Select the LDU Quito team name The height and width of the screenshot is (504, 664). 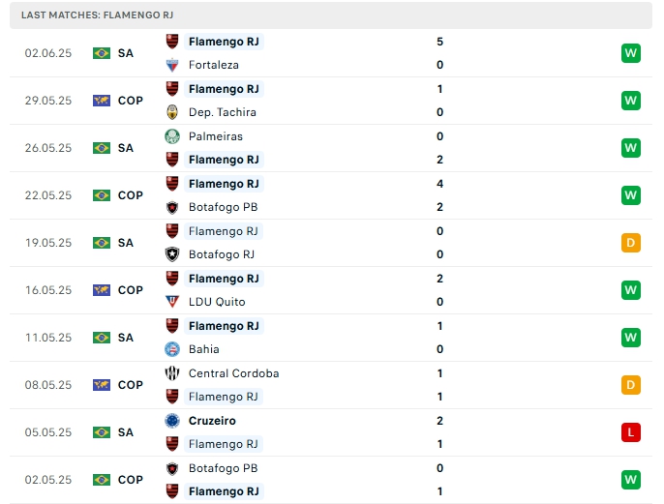click(x=217, y=302)
